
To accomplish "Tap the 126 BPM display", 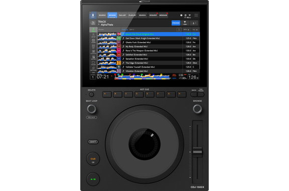I will pos(193,77).
